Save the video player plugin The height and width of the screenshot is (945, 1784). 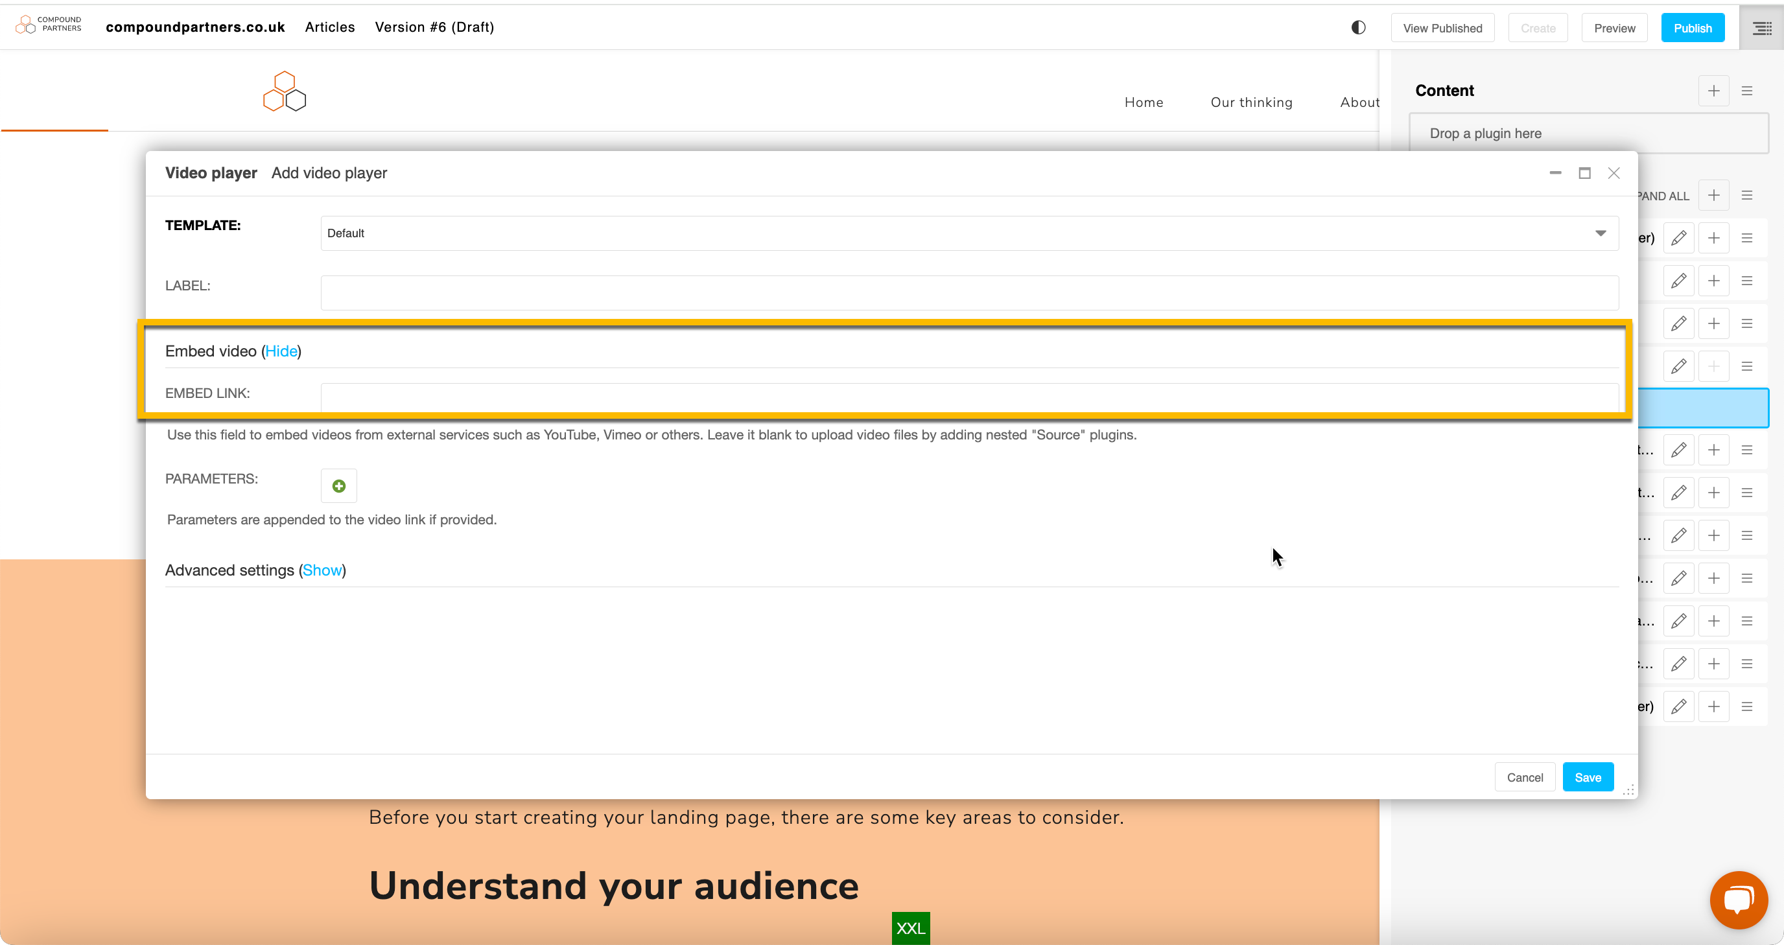tap(1588, 776)
